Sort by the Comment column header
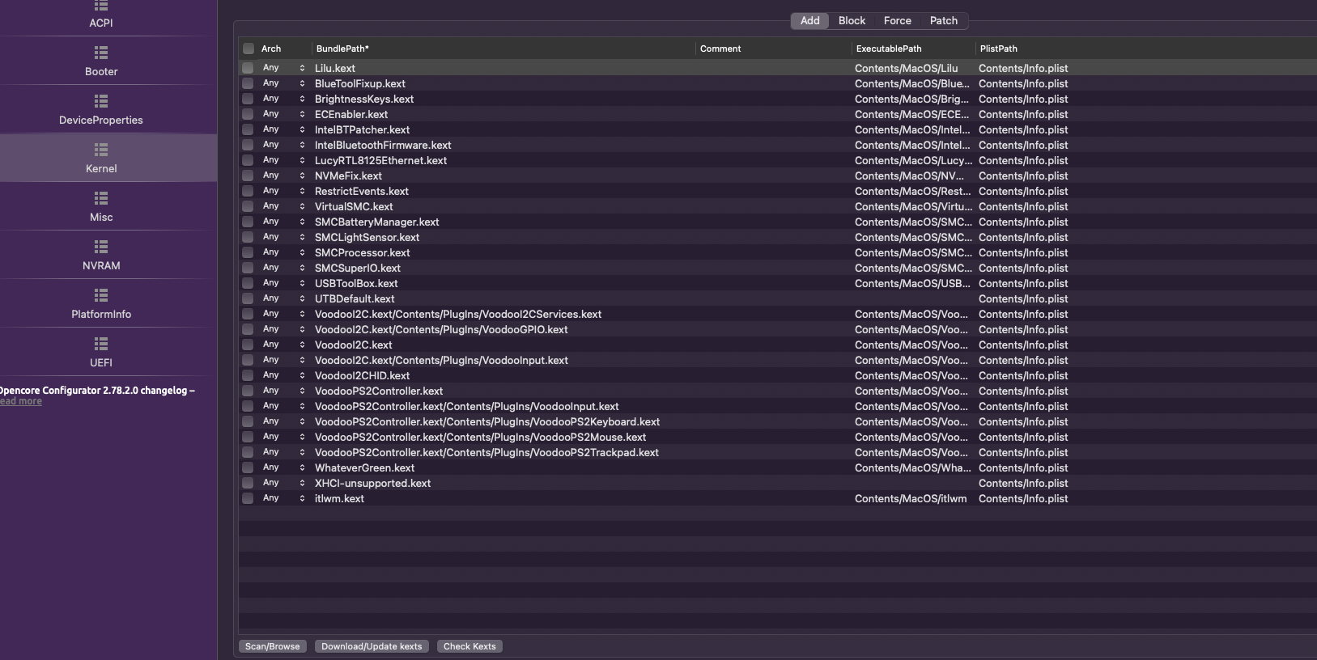The image size is (1317, 660). pyautogui.click(x=773, y=49)
